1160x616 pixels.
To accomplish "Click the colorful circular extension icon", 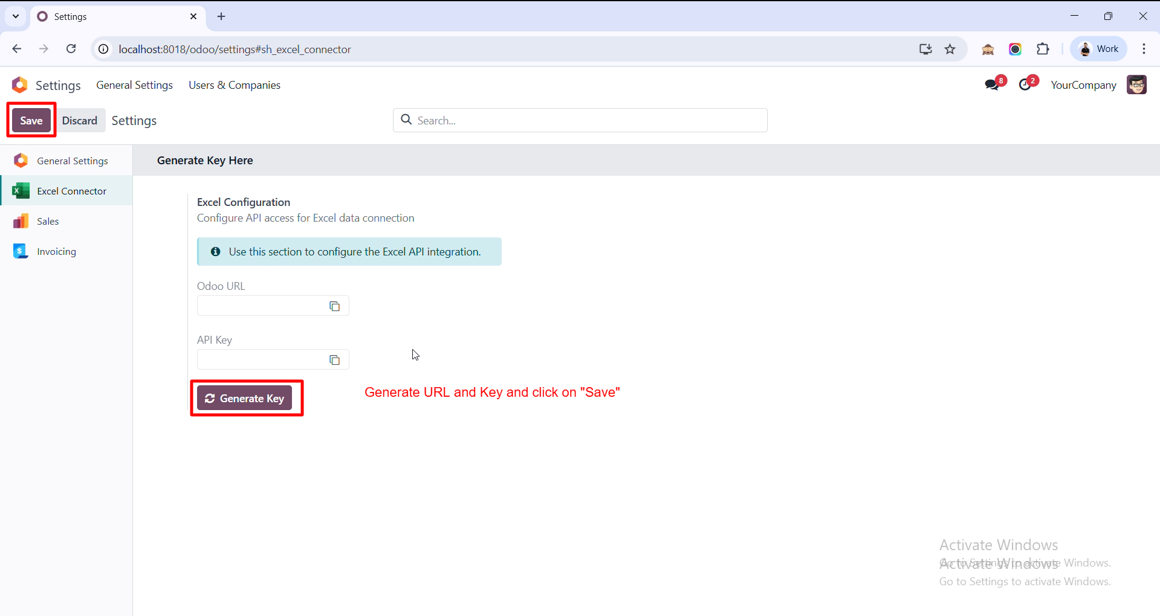I will [1015, 49].
